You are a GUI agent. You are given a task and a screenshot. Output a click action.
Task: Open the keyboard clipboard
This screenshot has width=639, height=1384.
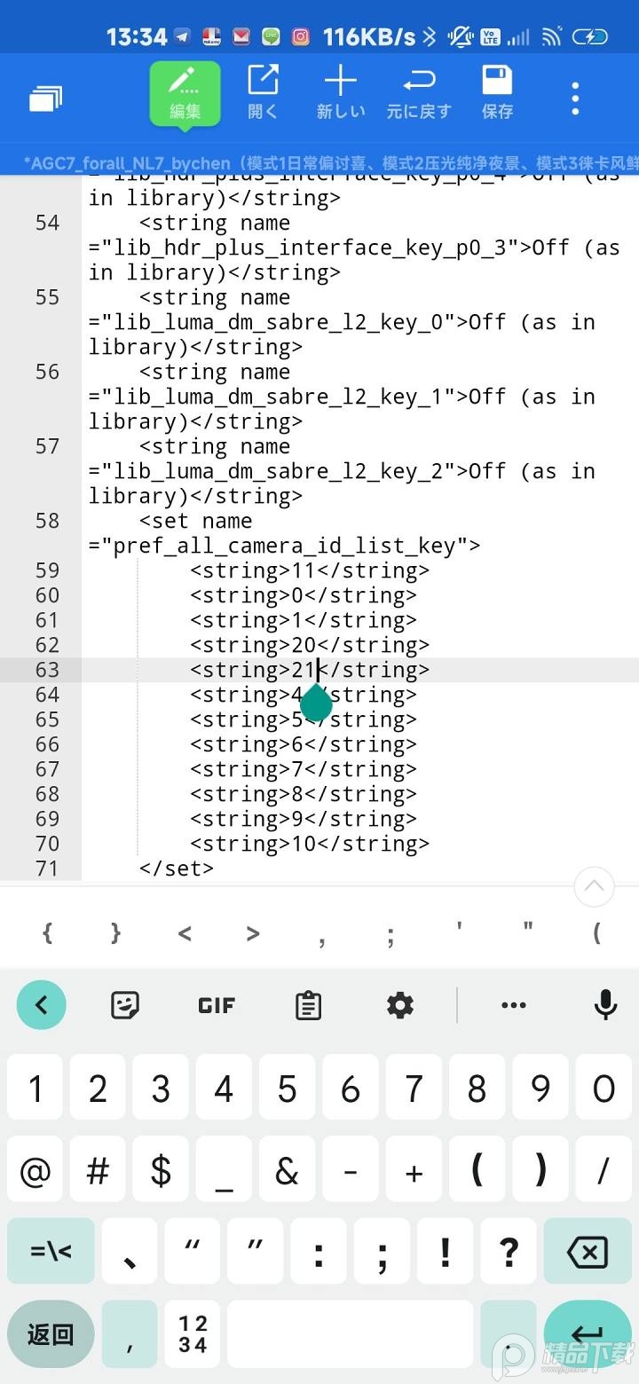308,1004
